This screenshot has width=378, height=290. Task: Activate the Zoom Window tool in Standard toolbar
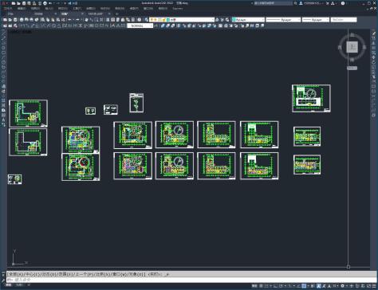96,20
